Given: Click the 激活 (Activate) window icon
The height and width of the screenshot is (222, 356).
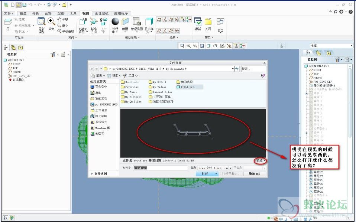Looking at the screenshot, I should click(x=198, y=24).
